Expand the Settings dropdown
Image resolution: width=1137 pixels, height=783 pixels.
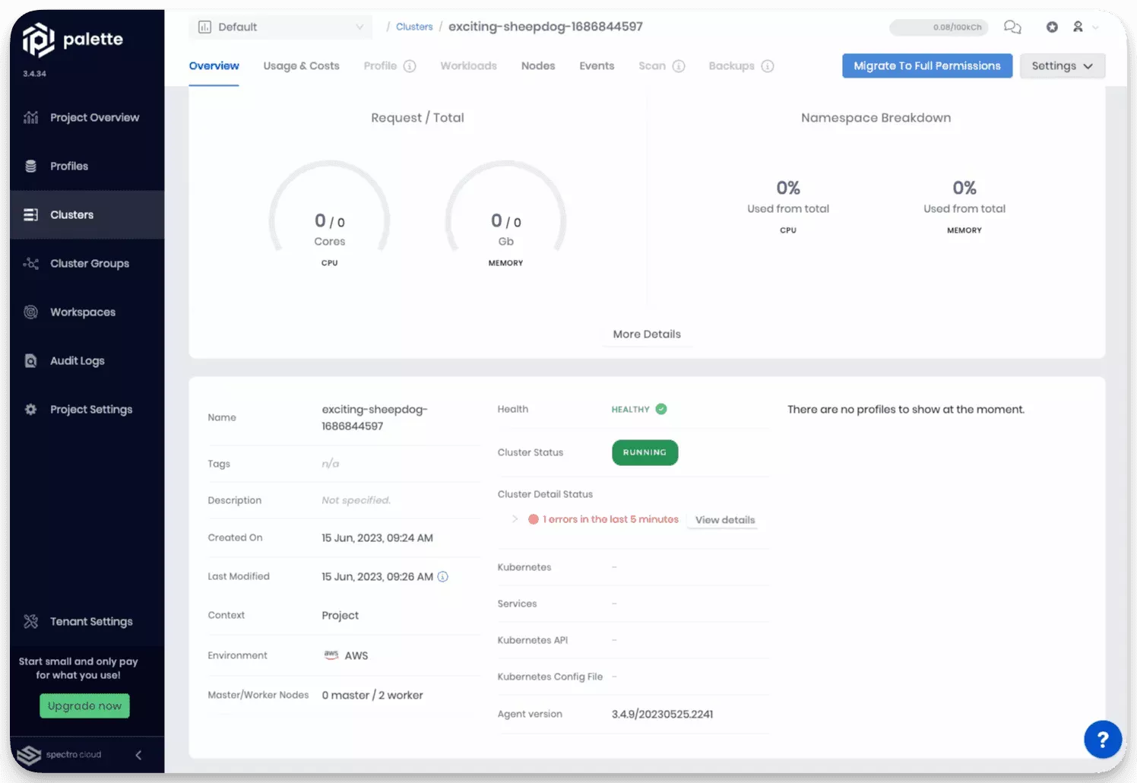[1062, 65]
